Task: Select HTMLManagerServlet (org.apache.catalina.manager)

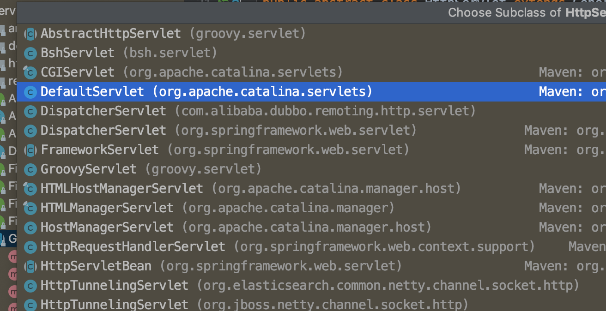Action: 311,208
